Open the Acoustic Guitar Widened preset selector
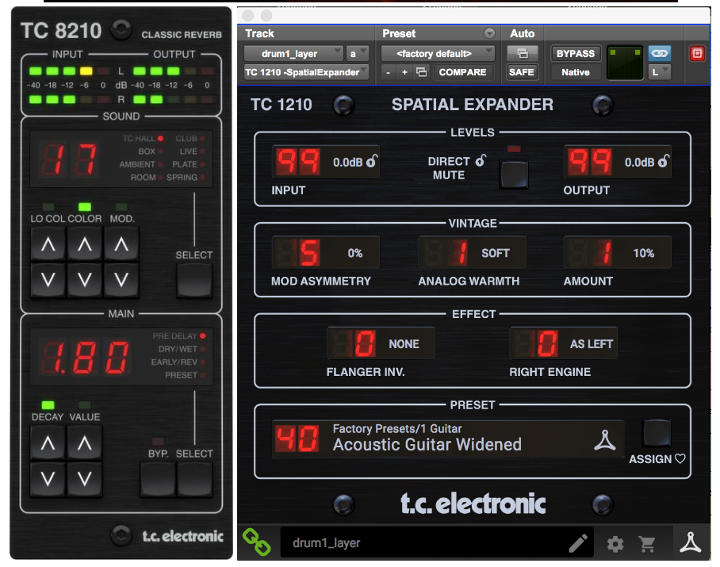 pyautogui.click(x=448, y=439)
